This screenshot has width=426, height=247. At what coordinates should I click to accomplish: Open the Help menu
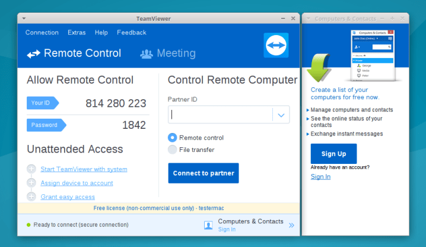[x=101, y=33]
